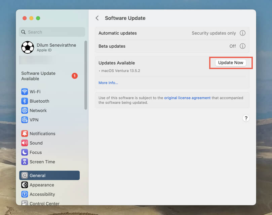The height and width of the screenshot is (215, 272).
Task: Select the Network globe icon
Action: pyautogui.click(x=25, y=110)
